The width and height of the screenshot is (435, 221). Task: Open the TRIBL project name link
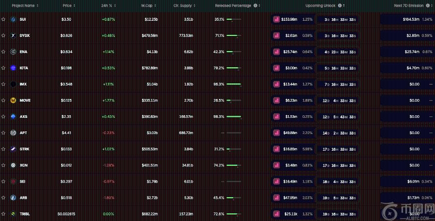pos(24,214)
